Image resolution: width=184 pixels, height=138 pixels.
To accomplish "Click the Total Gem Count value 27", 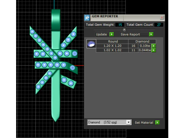I will coord(159,25).
